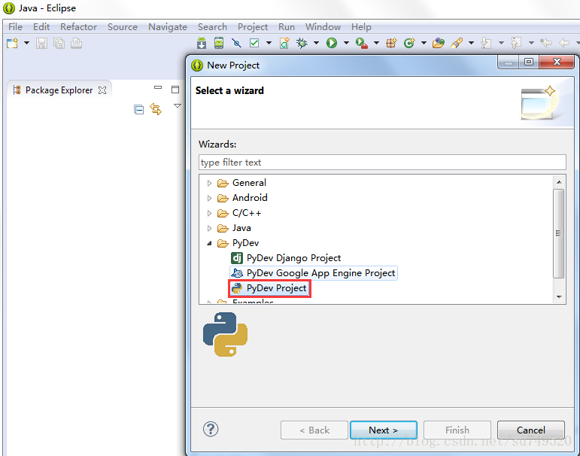Open the Run menu
580x456 pixels.
coord(287,27)
